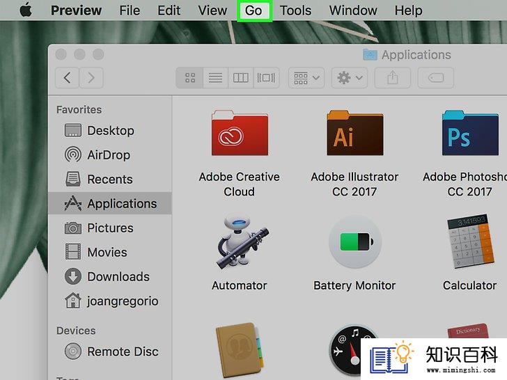This screenshot has width=507, height=380.
Task: Select Movies in the sidebar
Action: [110, 252]
